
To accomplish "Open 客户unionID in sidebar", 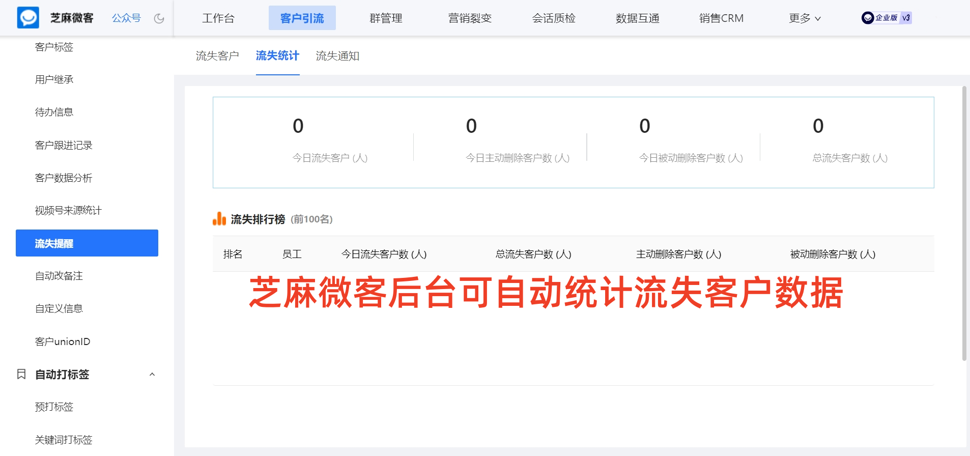I will [x=63, y=341].
